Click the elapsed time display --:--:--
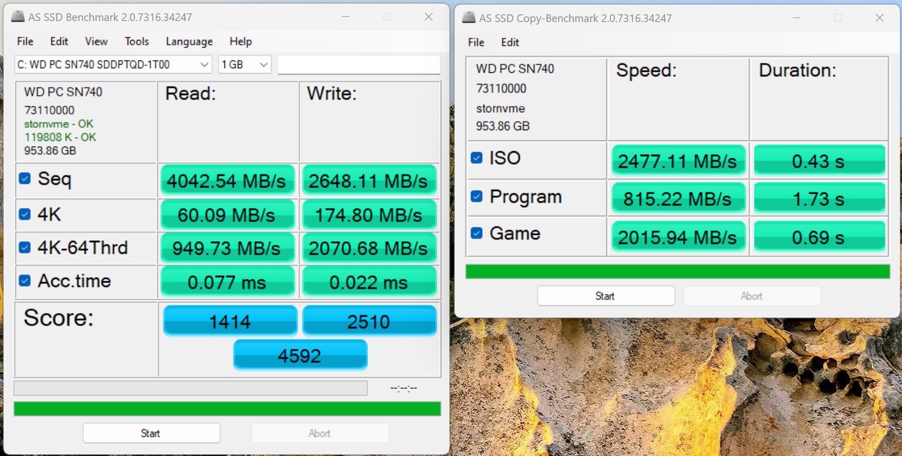 coord(403,388)
